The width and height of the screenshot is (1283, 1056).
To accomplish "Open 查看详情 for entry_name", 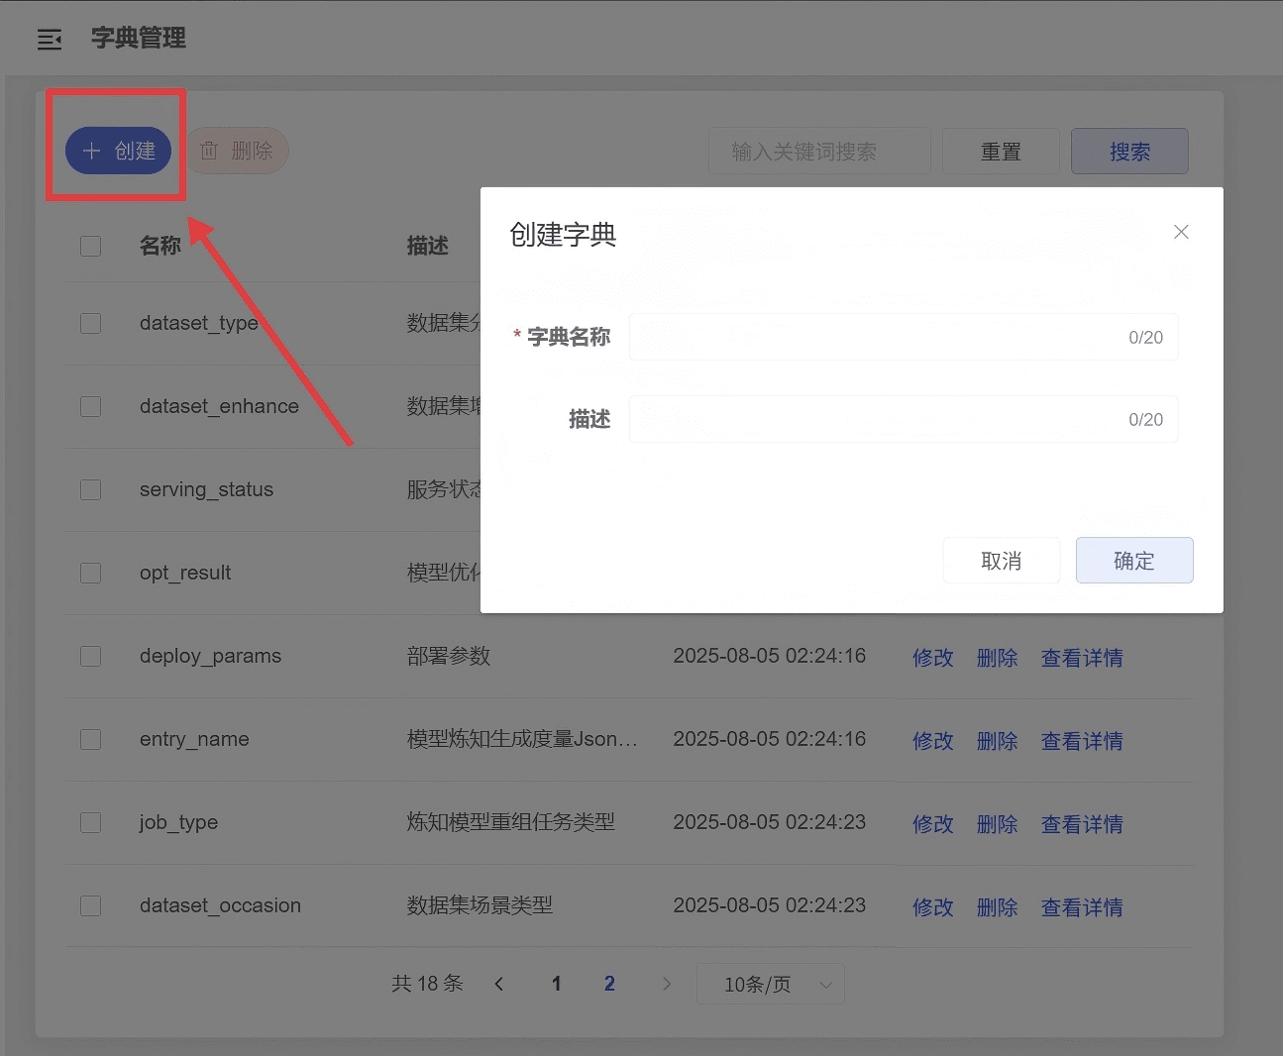I will click(1081, 741).
